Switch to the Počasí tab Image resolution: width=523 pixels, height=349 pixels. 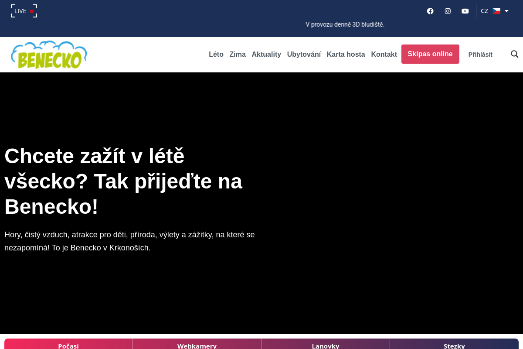[68, 345]
